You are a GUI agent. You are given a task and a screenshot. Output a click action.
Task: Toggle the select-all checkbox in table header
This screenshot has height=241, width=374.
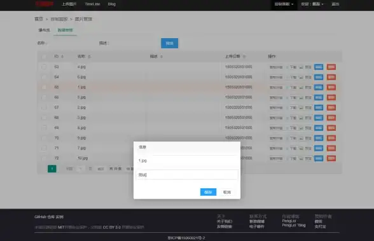coord(44,57)
